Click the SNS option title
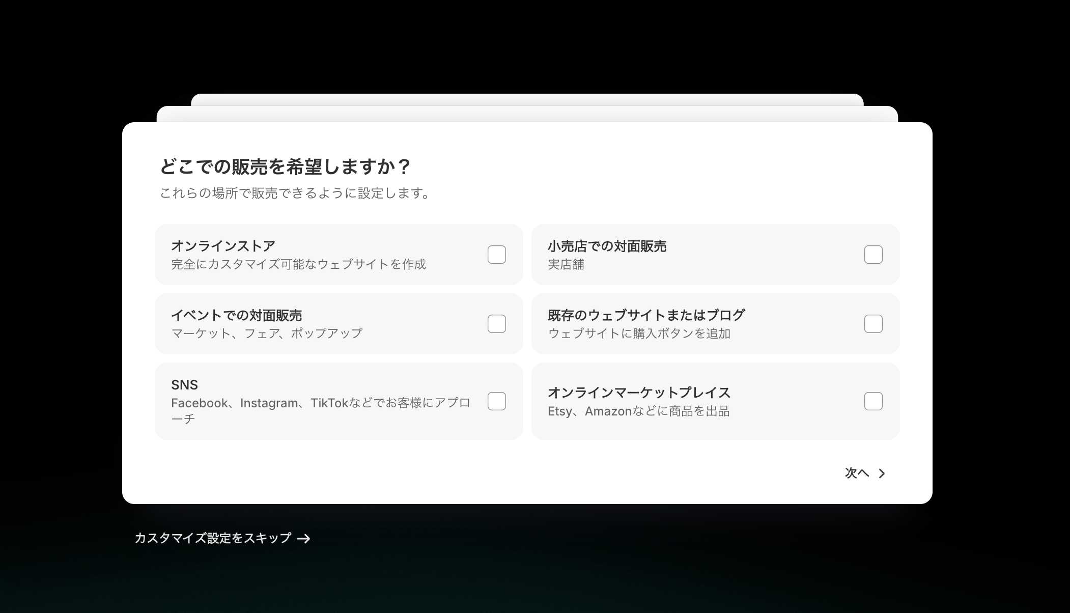 point(184,385)
